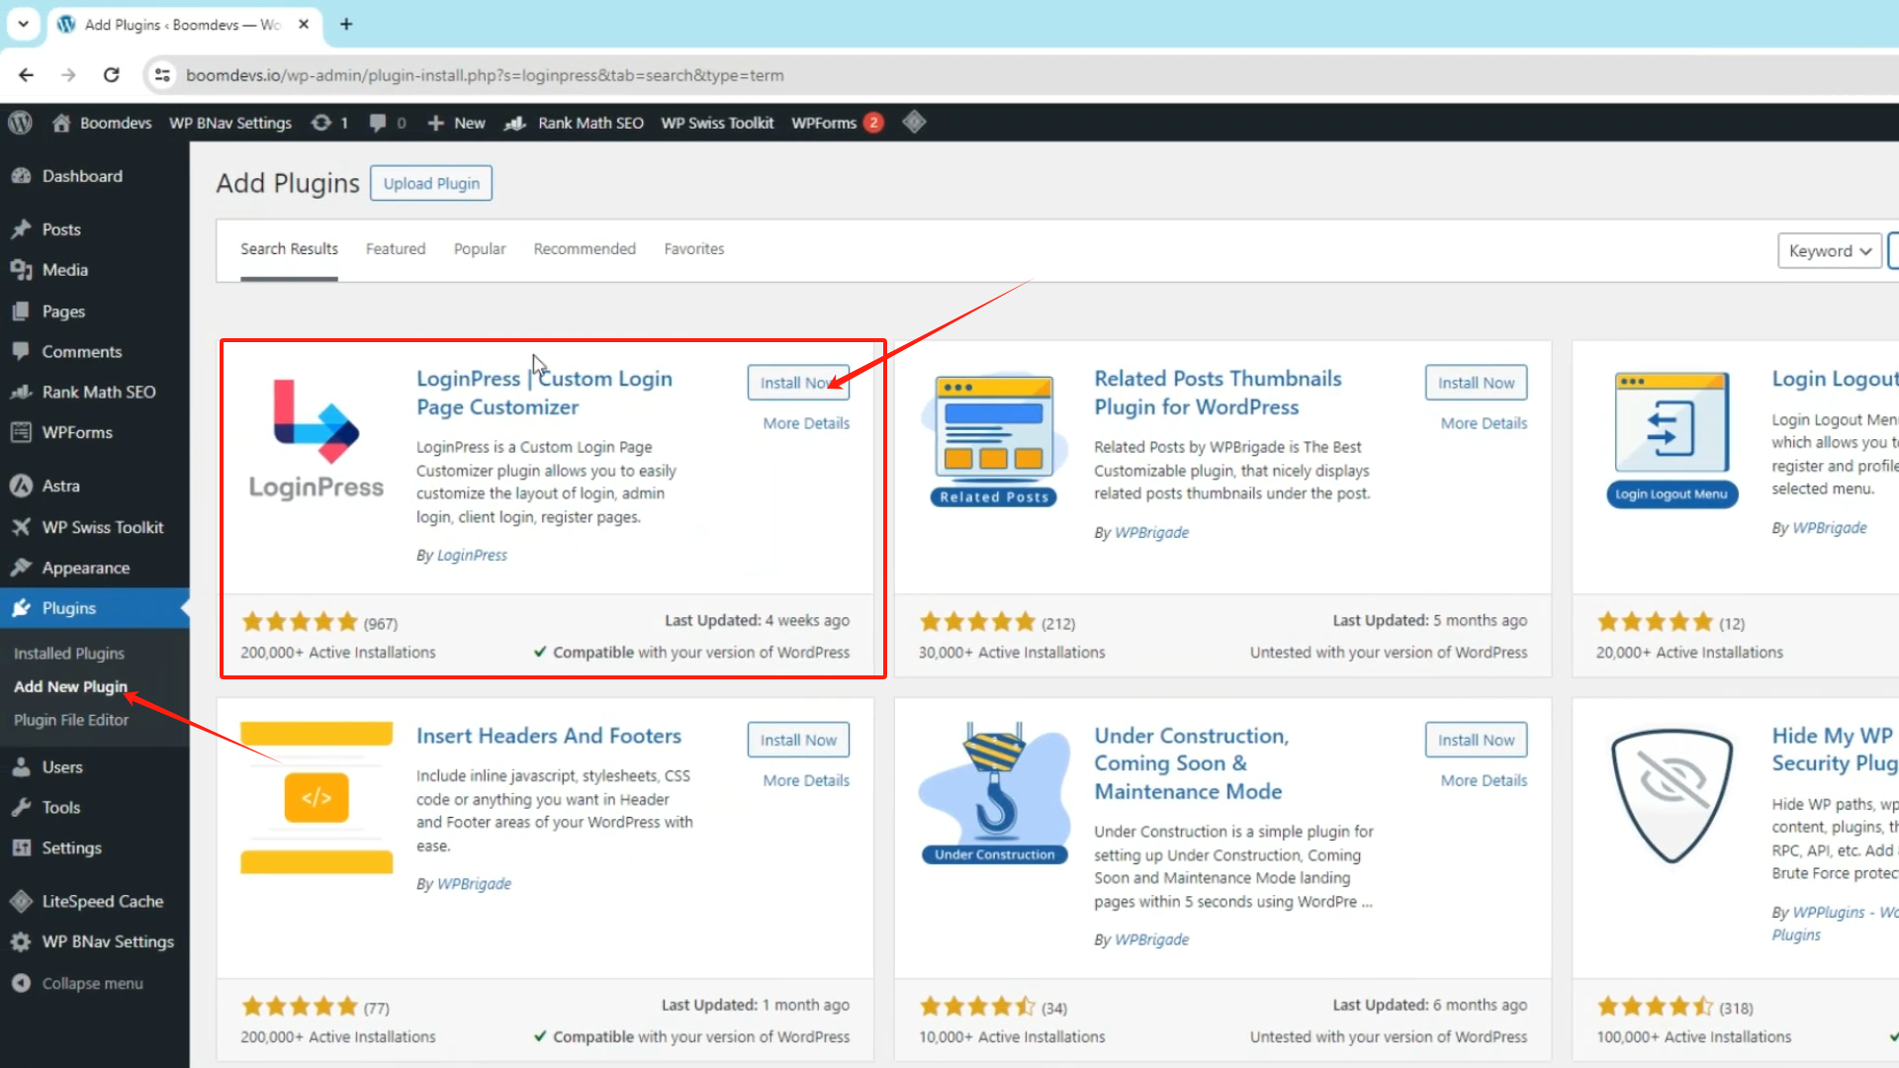Reload the page with browser refresh icon
This screenshot has height=1068, width=1899.
point(112,75)
